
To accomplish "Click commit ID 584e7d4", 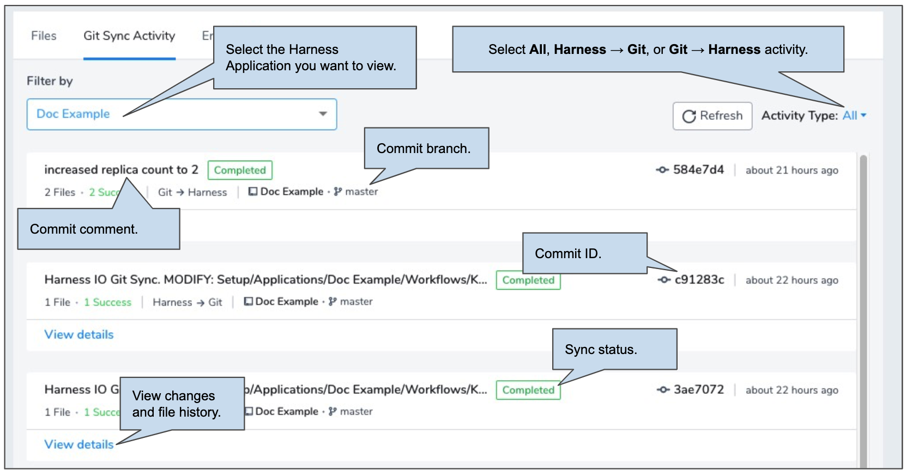I will pyautogui.click(x=698, y=170).
